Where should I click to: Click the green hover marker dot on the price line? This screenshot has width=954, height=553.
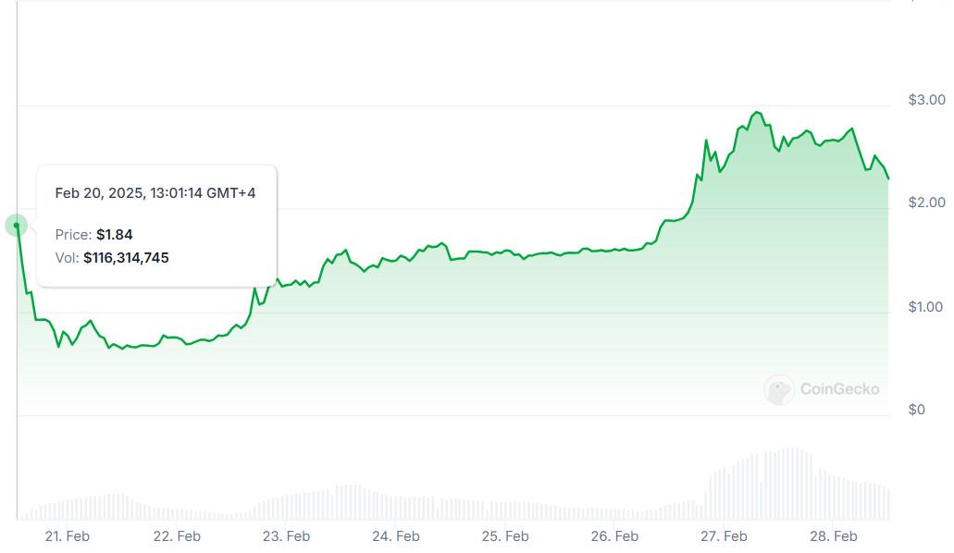[17, 225]
